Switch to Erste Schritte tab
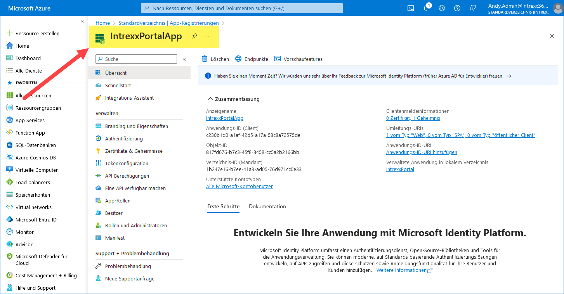 pyautogui.click(x=223, y=207)
